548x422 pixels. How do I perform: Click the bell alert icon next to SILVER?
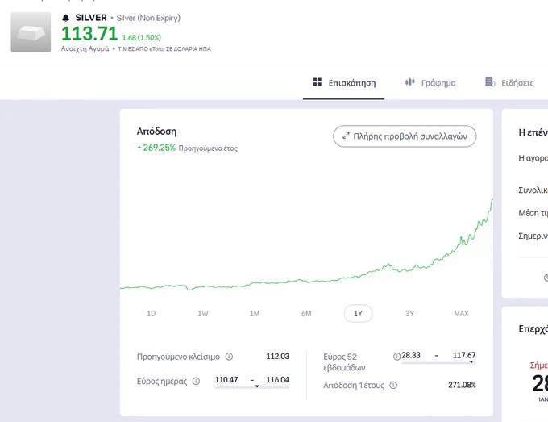click(x=66, y=18)
